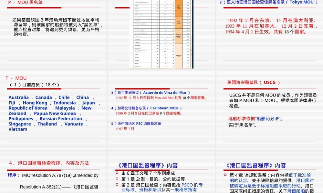
Task: Click the 'Acuerdo de Vina del Mar' heading
Action: pyautogui.click(x=151, y=93)
